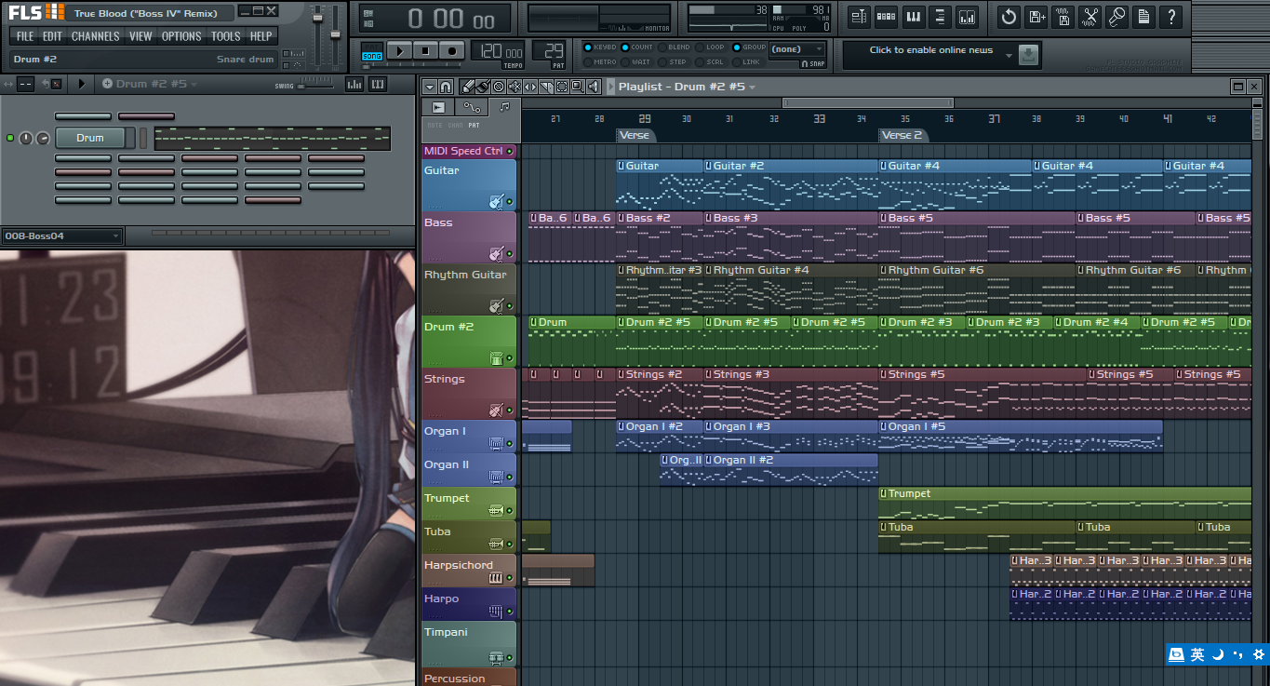1270x686 pixels.
Task: Select the playlist slice tool
Action: point(547,87)
